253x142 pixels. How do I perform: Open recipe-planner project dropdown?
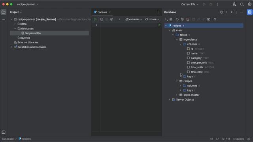(28, 4)
